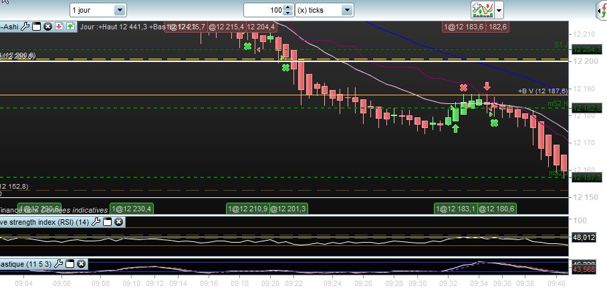The width and height of the screenshot is (607, 288).
Task: Click the green up-arrow buy icon
Action: point(70,26)
